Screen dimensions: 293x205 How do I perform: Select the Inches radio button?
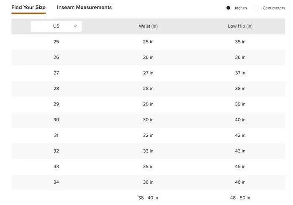(x=228, y=8)
